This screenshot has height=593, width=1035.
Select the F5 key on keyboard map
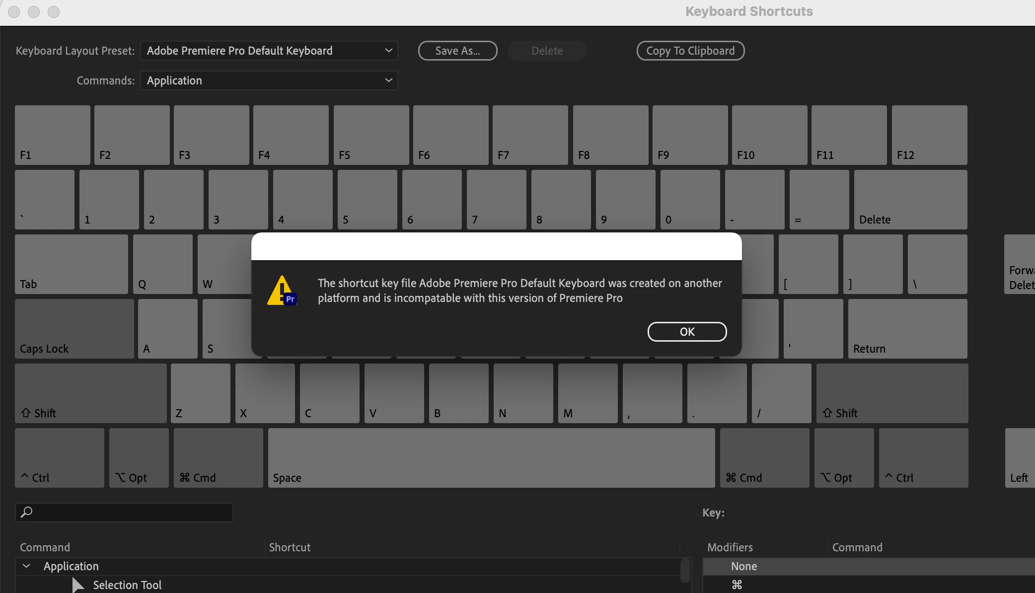[371, 135]
